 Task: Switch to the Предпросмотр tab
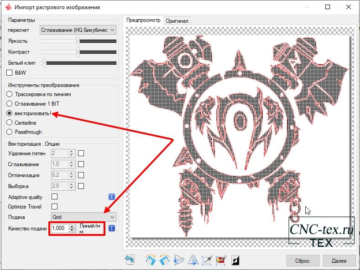click(x=143, y=20)
